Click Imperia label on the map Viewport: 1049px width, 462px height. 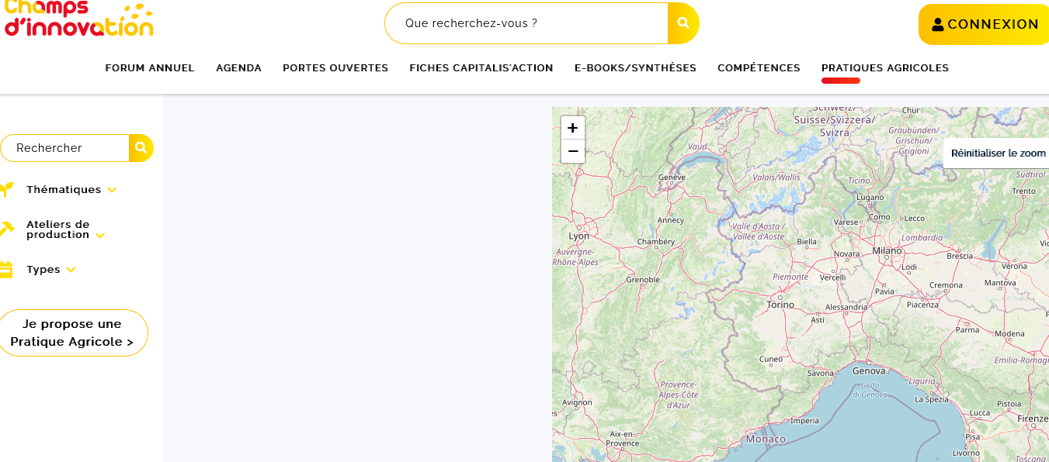tap(804, 421)
